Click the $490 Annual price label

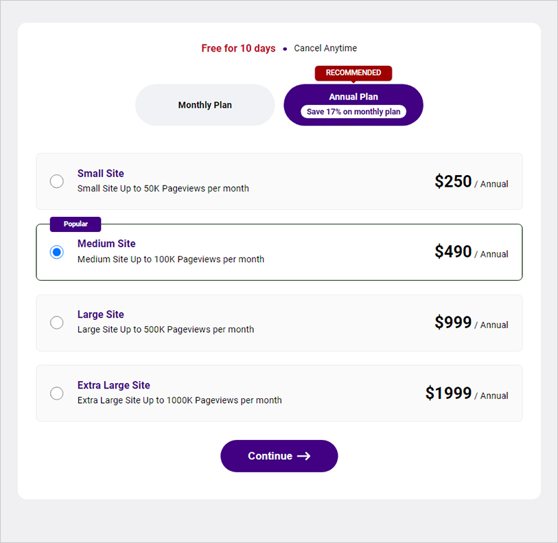472,252
